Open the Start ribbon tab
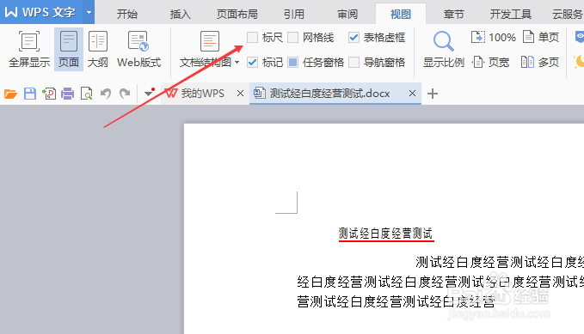This screenshot has height=334, width=584. (x=127, y=14)
